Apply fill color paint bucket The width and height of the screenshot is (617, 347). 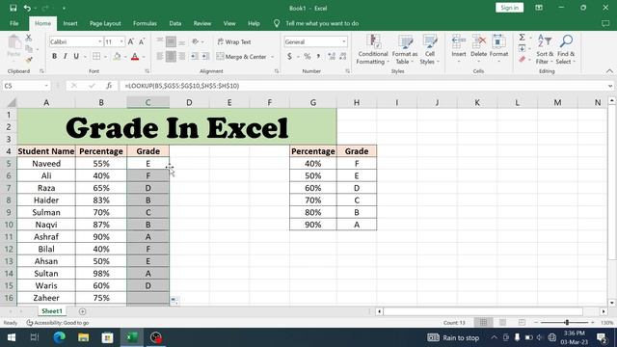tap(117, 56)
